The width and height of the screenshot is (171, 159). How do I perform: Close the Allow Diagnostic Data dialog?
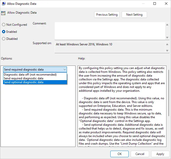coord(166,4)
